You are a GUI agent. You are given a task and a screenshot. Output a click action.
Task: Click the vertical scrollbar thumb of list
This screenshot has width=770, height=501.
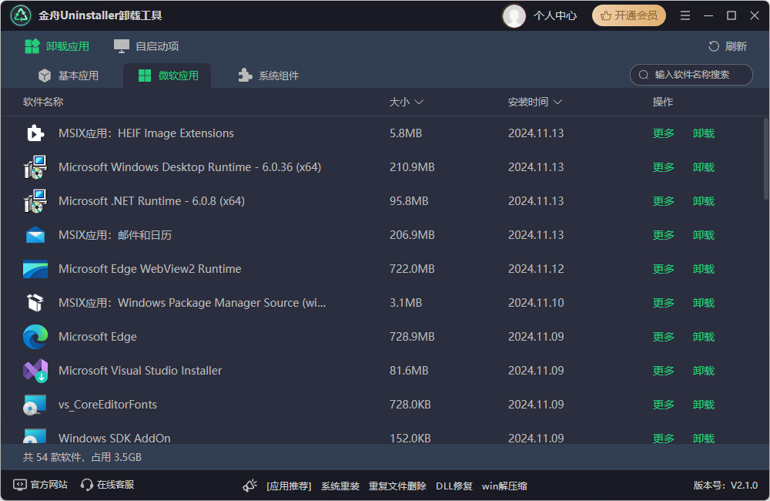pyautogui.click(x=766, y=158)
